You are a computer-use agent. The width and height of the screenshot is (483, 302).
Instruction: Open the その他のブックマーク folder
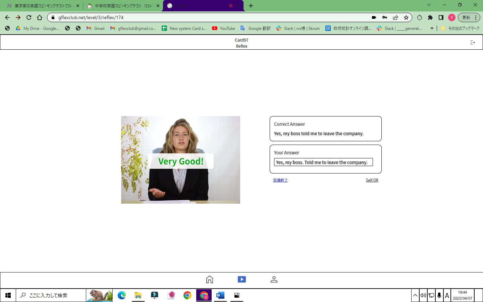coord(460,29)
